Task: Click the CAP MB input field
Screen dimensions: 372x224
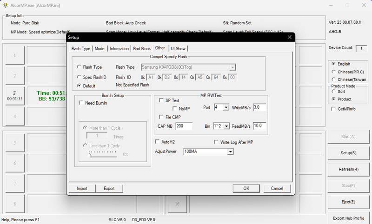Action: (184, 126)
